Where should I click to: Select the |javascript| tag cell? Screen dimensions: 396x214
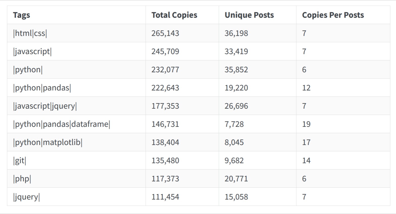point(32,52)
